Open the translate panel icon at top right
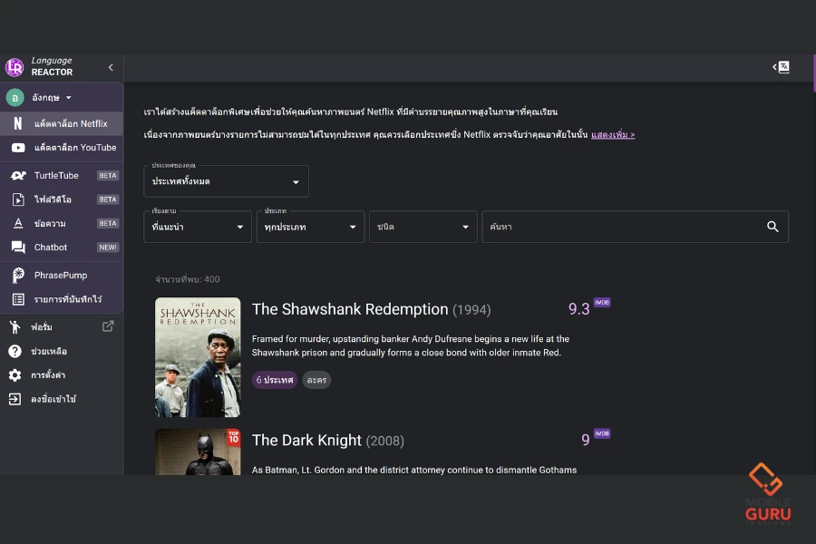816x544 pixels. coord(782,67)
